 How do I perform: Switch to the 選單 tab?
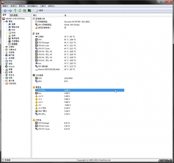click(5, 15)
